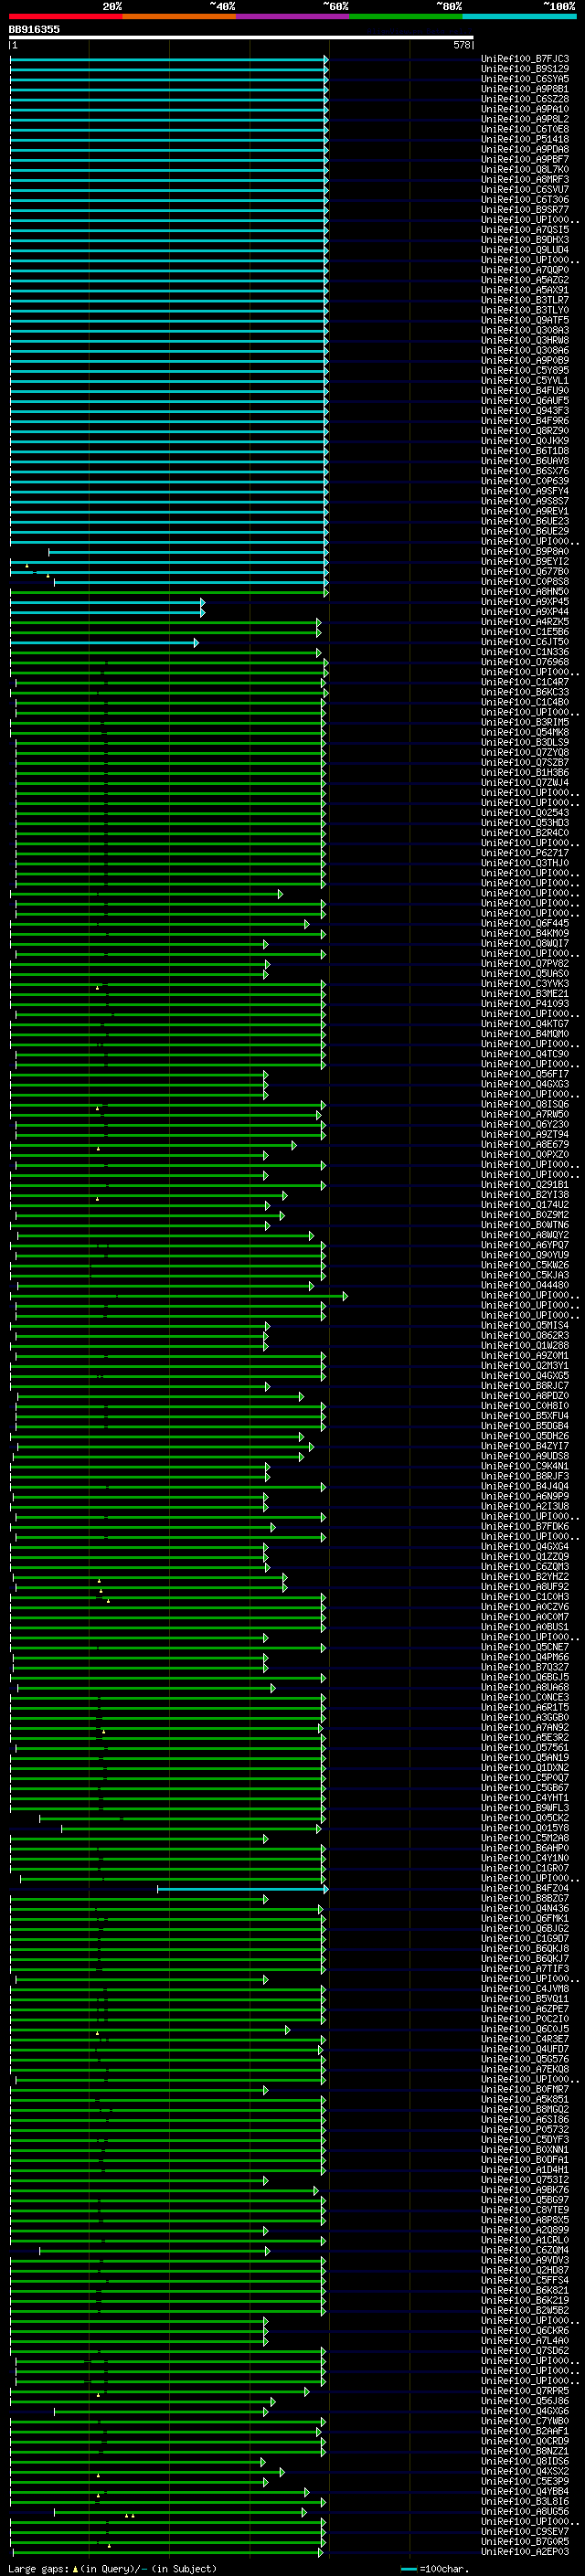The height and width of the screenshot is (2576, 585).
Task: Select hit label UniRef100_P41093
Action: click(524, 1004)
